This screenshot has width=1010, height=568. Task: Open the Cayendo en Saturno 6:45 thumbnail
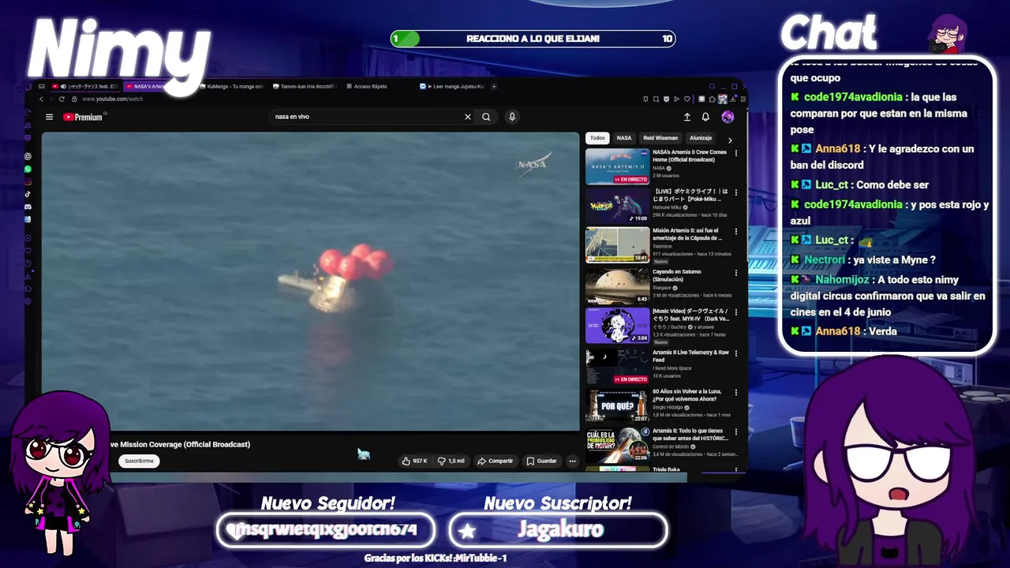point(617,286)
